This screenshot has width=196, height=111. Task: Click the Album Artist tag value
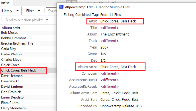click(x=118, y=67)
